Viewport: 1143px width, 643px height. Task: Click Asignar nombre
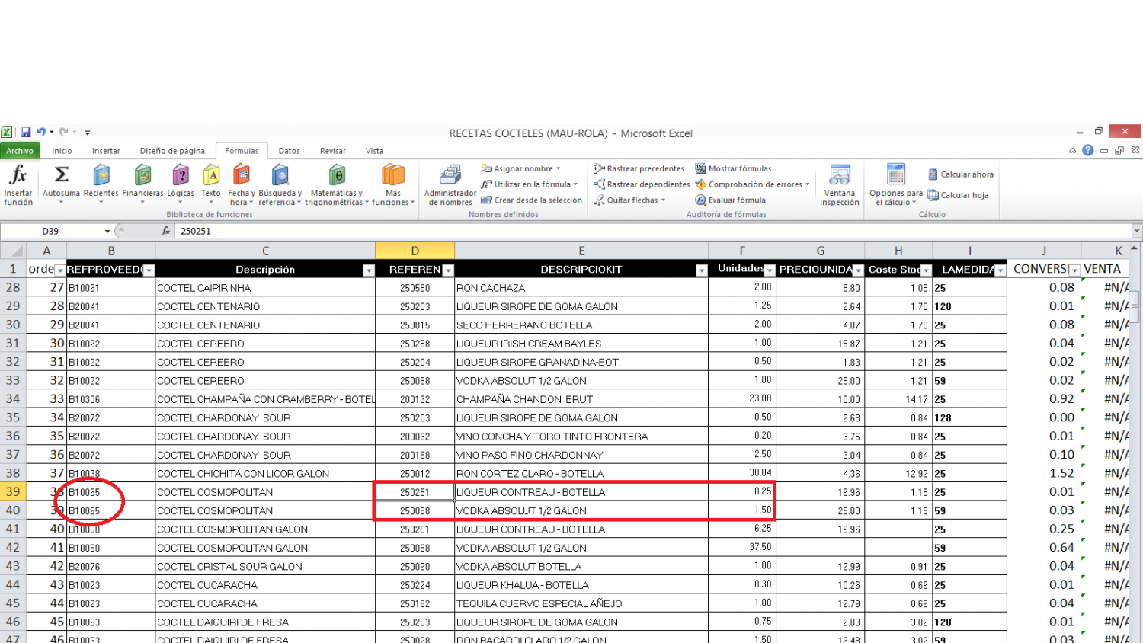pyautogui.click(x=520, y=168)
